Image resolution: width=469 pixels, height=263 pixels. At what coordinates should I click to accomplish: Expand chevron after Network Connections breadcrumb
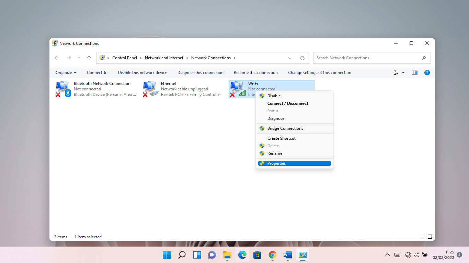coord(235,58)
